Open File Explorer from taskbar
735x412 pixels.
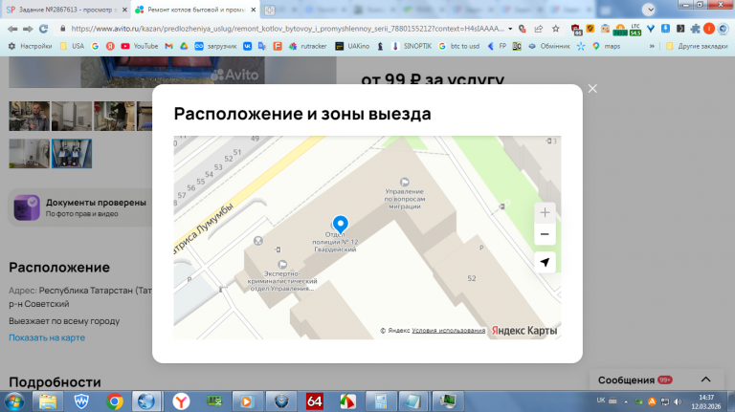click(48, 401)
